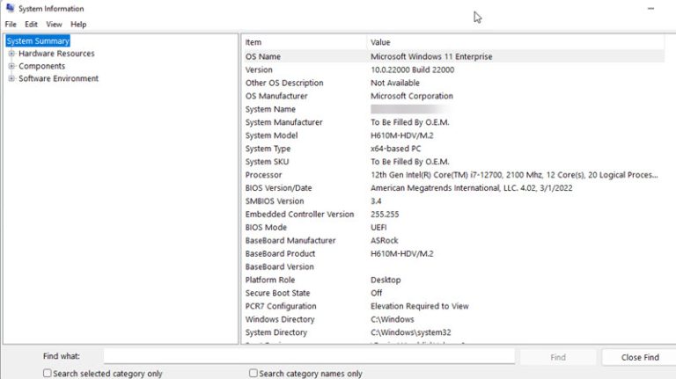This screenshot has width=676, height=379.
Task: Click the 10.0.22000 Build 22000 value
Action: coord(412,69)
